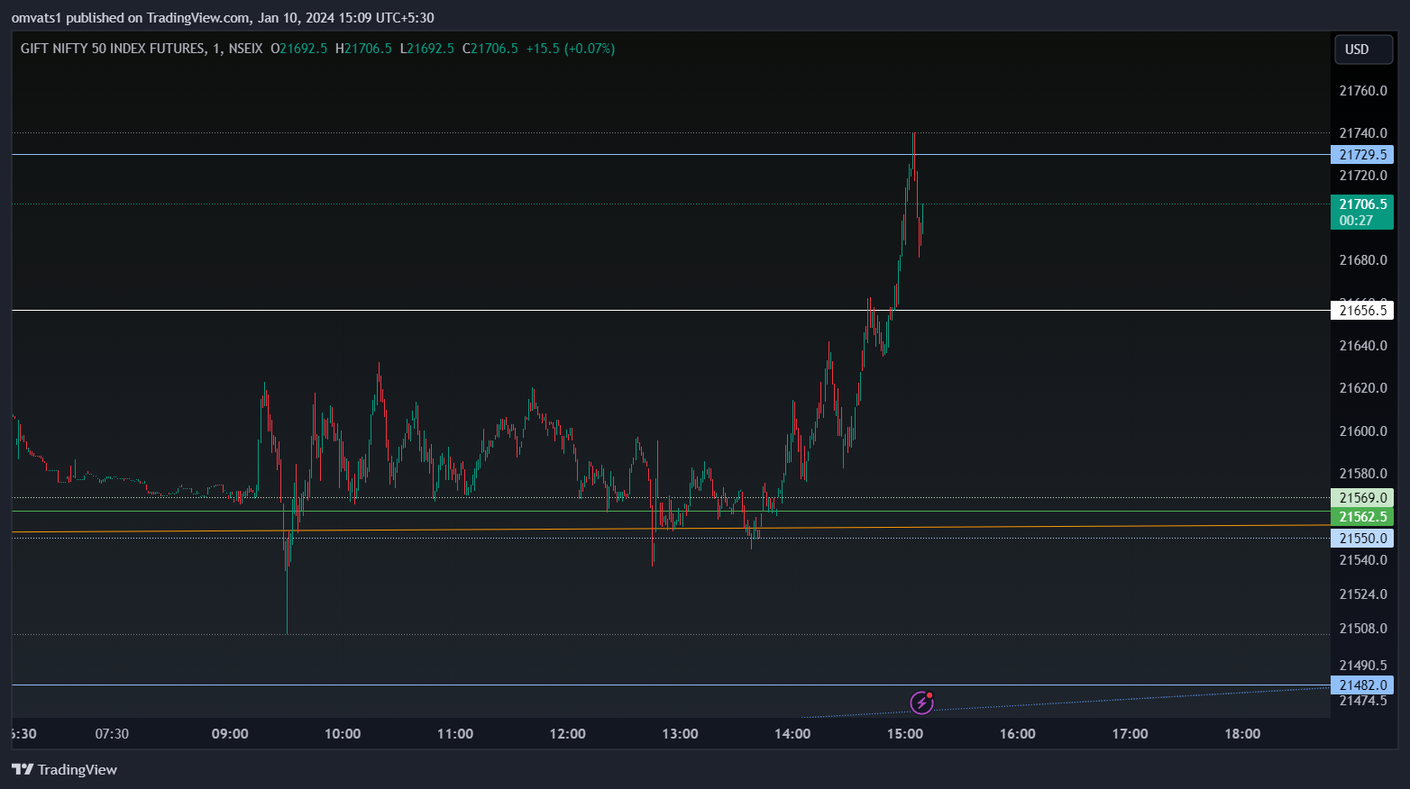Click the 09:00 time axis label
Screen dimensions: 1410x789
coord(230,734)
